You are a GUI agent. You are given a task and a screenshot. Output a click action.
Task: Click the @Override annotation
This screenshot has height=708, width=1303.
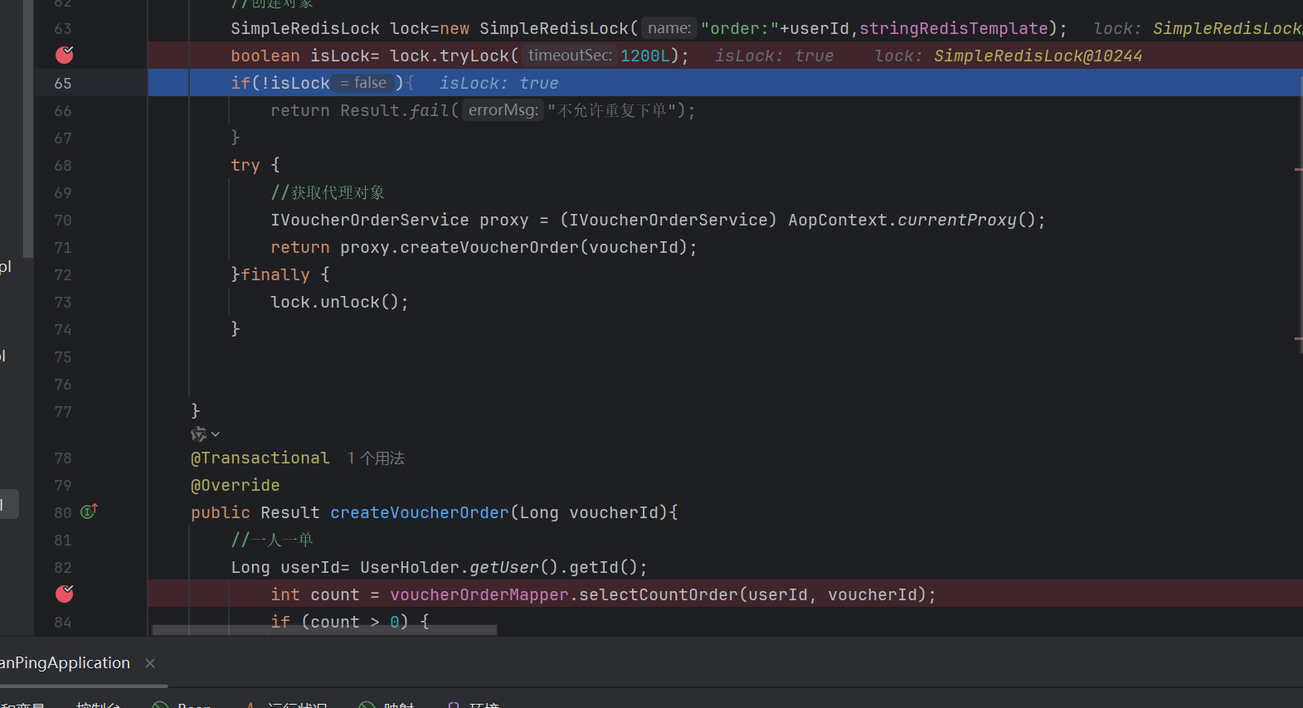click(236, 485)
